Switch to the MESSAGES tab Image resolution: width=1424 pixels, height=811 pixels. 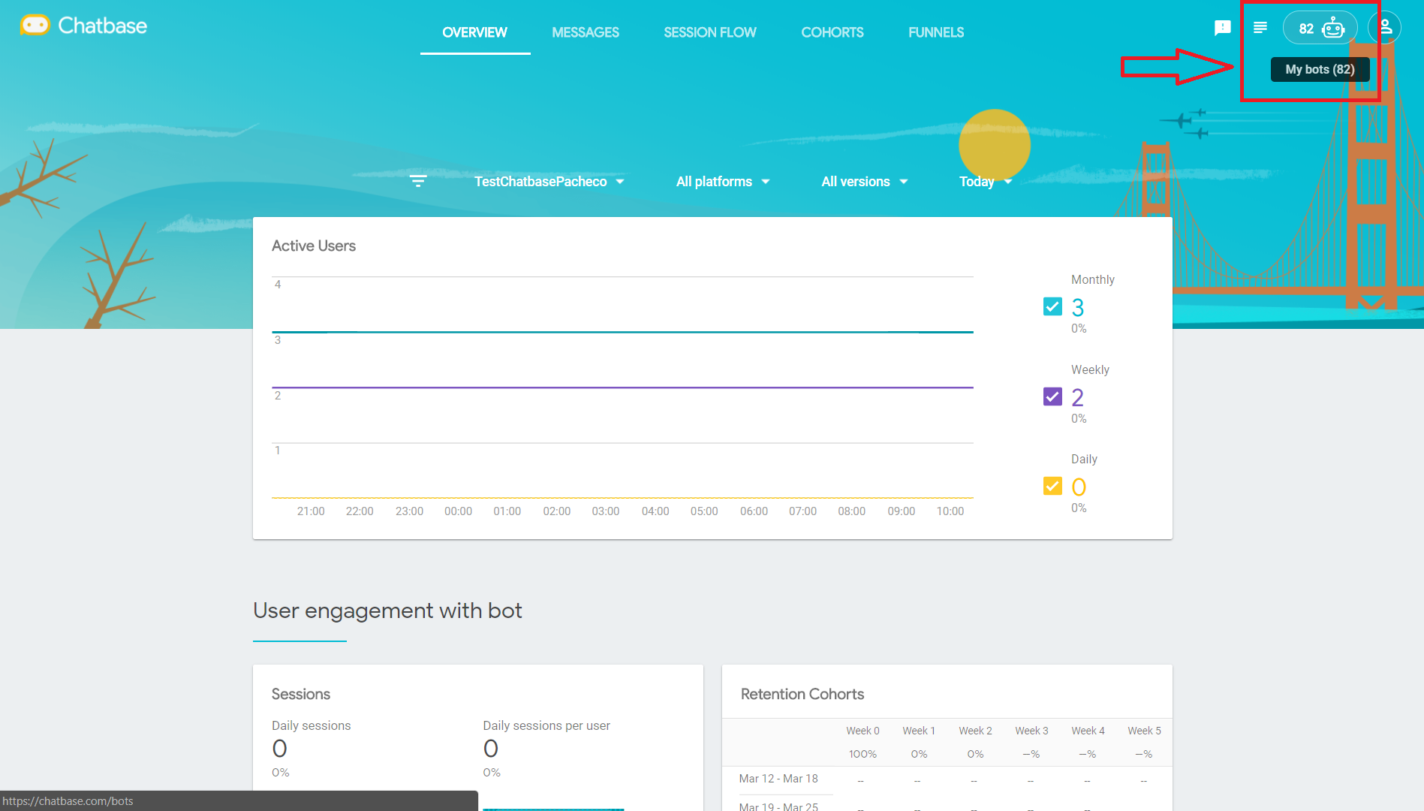pyautogui.click(x=586, y=32)
